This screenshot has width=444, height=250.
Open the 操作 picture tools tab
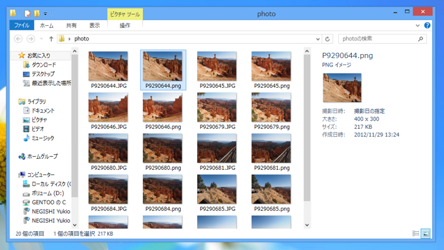pos(125,25)
